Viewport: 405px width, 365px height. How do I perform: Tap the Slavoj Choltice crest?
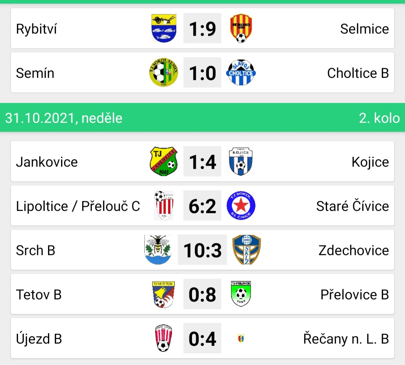(x=241, y=73)
